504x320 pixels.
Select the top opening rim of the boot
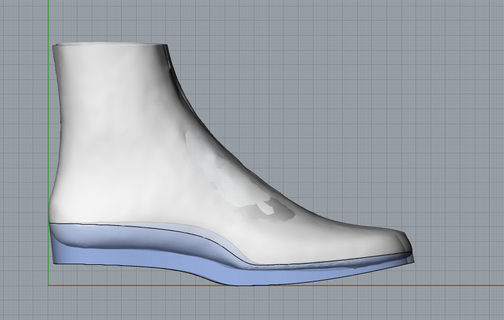tap(109, 45)
